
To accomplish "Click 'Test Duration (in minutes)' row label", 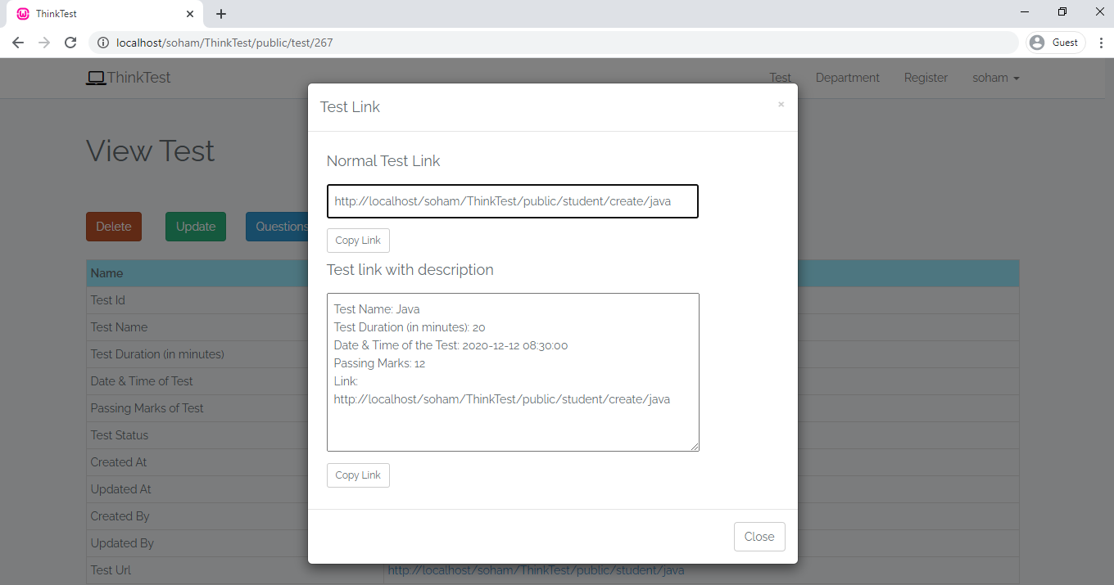I will pos(157,354).
